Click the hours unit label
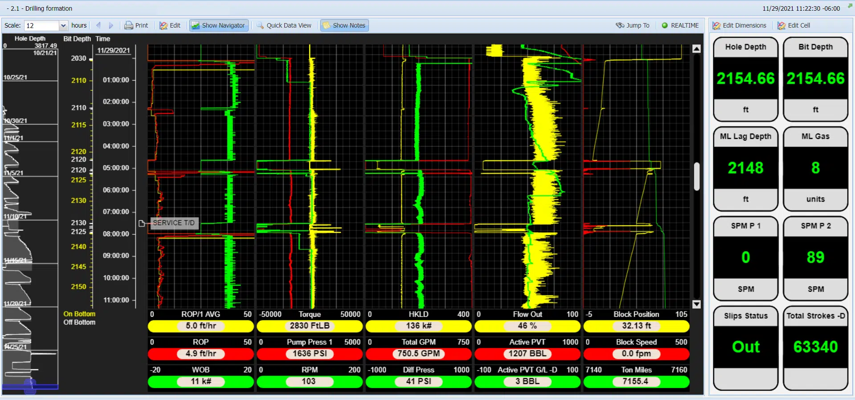The width and height of the screenshot is (855, 400). pos(79,25)
